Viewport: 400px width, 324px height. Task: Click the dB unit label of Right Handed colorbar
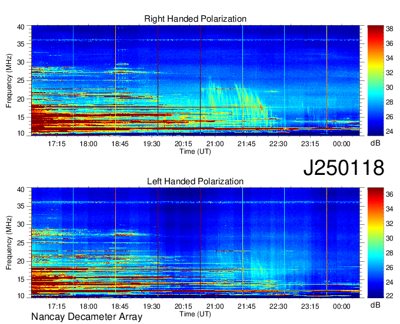click(375, 143)
